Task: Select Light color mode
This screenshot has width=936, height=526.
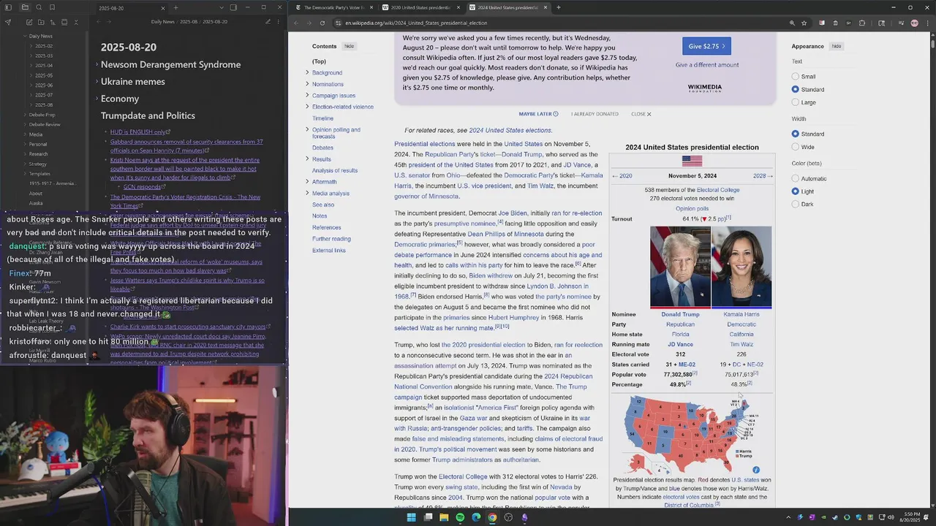Action: tap(796, 191)
